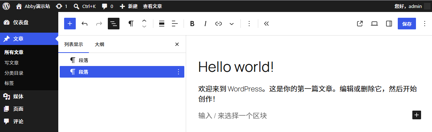Click the undo arrow
This screenshot has height=132, width=432.
click(x=85, y=24)
